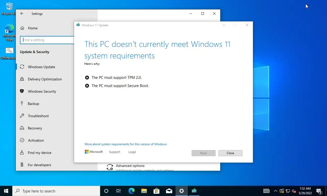Click the network icon in system tray
Screen dimensions: 327x196
(288, 191)
